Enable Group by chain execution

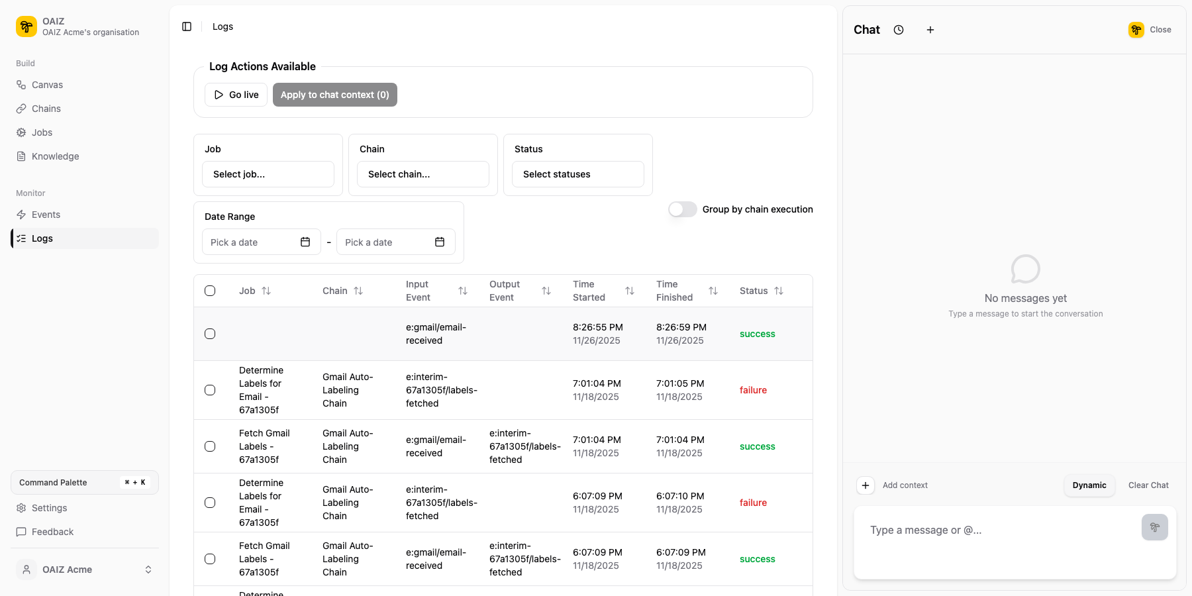[681, 209]
